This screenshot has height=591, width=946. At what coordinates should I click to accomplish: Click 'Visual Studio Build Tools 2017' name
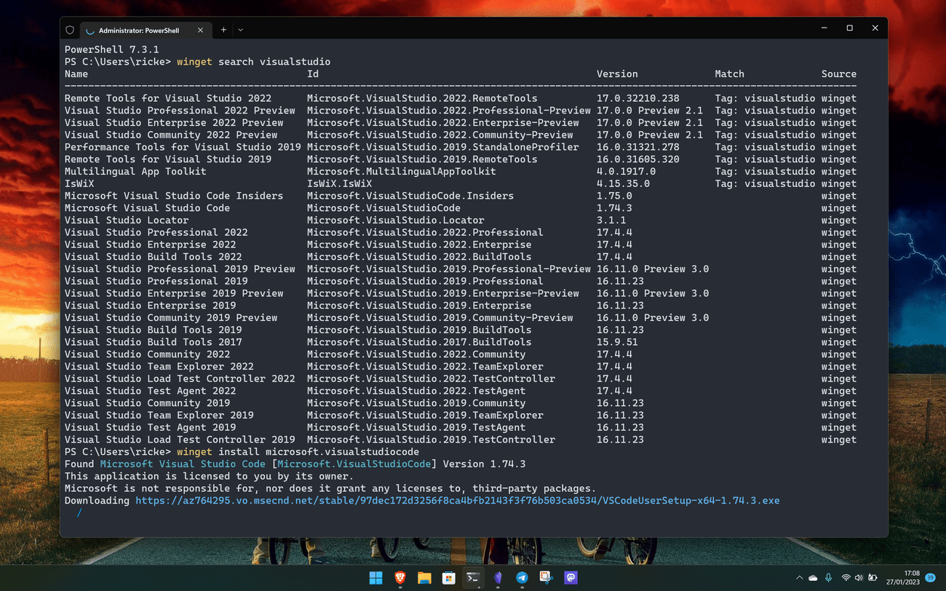153,342
